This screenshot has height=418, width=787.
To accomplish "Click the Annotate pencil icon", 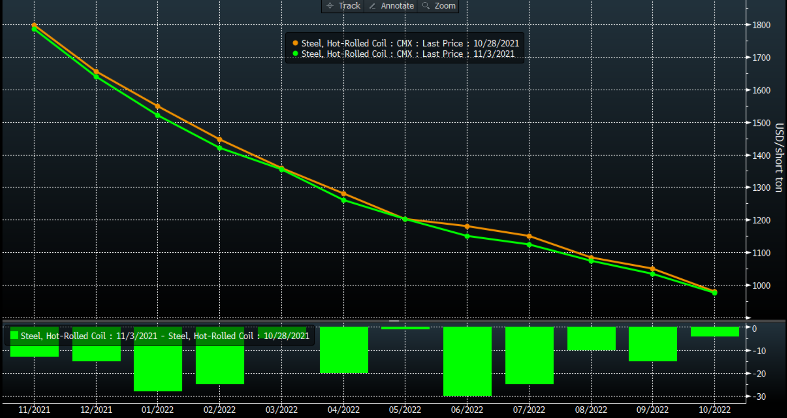I will pos(372,6).
